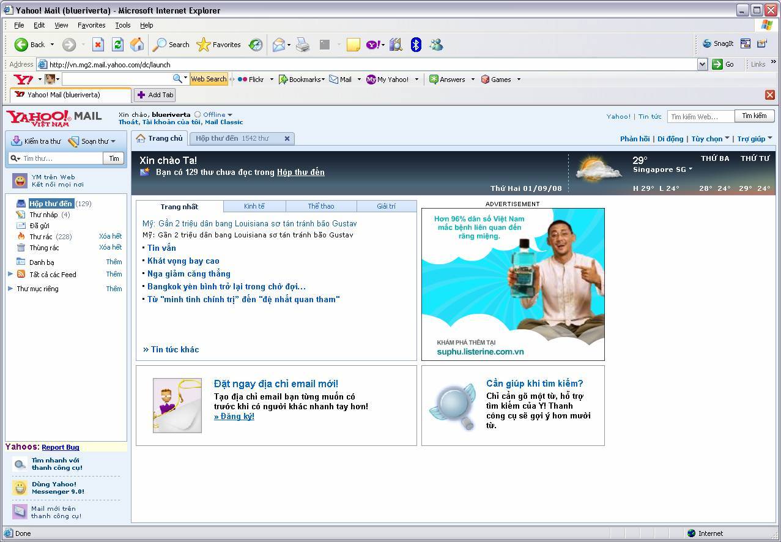Screen dimensions: 781x542
Task: Click the Yahoo Messenger Y! toolbar icon
Action: pyautogui.click(x=373, y=45)
